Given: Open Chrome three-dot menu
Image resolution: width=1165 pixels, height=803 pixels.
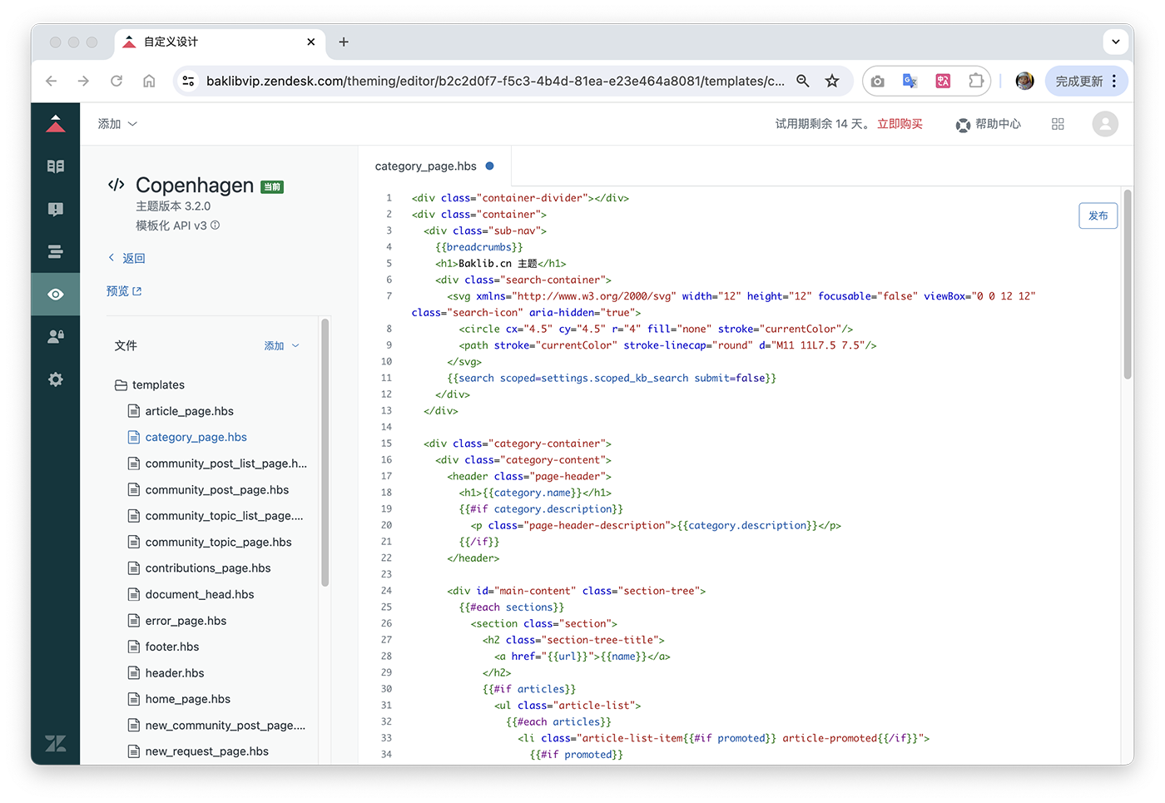Looking at the screenshot, I should pos(1114,81).
